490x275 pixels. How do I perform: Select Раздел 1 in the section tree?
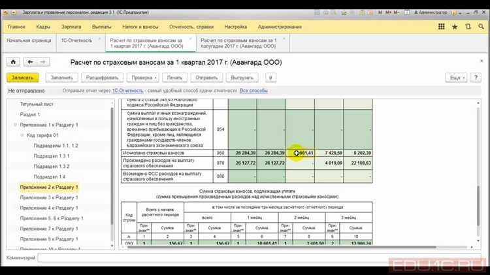coord(30,114)
